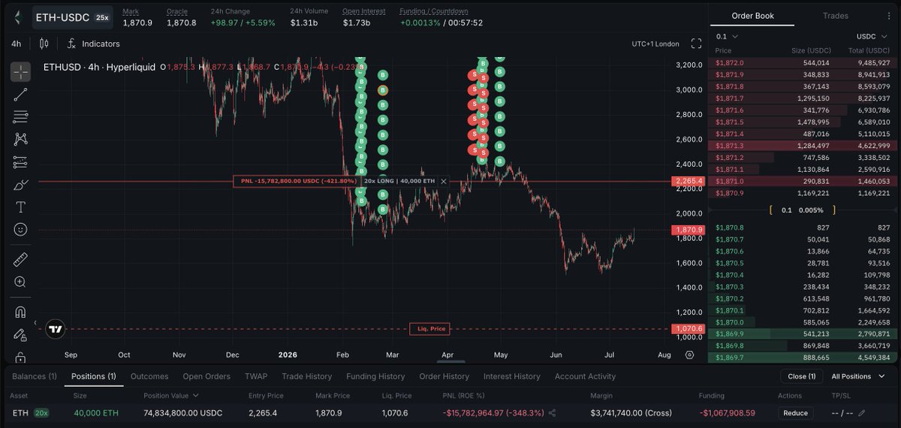Click the Liq. Price label on chart
This screenshot has width=901, height=428.
click(429, 329)
